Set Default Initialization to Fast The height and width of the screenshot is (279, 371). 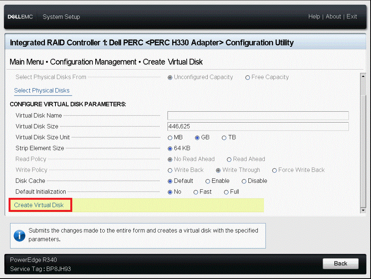coord(196,192)
